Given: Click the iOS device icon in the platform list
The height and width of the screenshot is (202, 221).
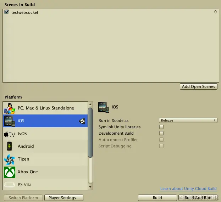Looking at the screenshot, I should pyautogui.click(x=10, y=121).
